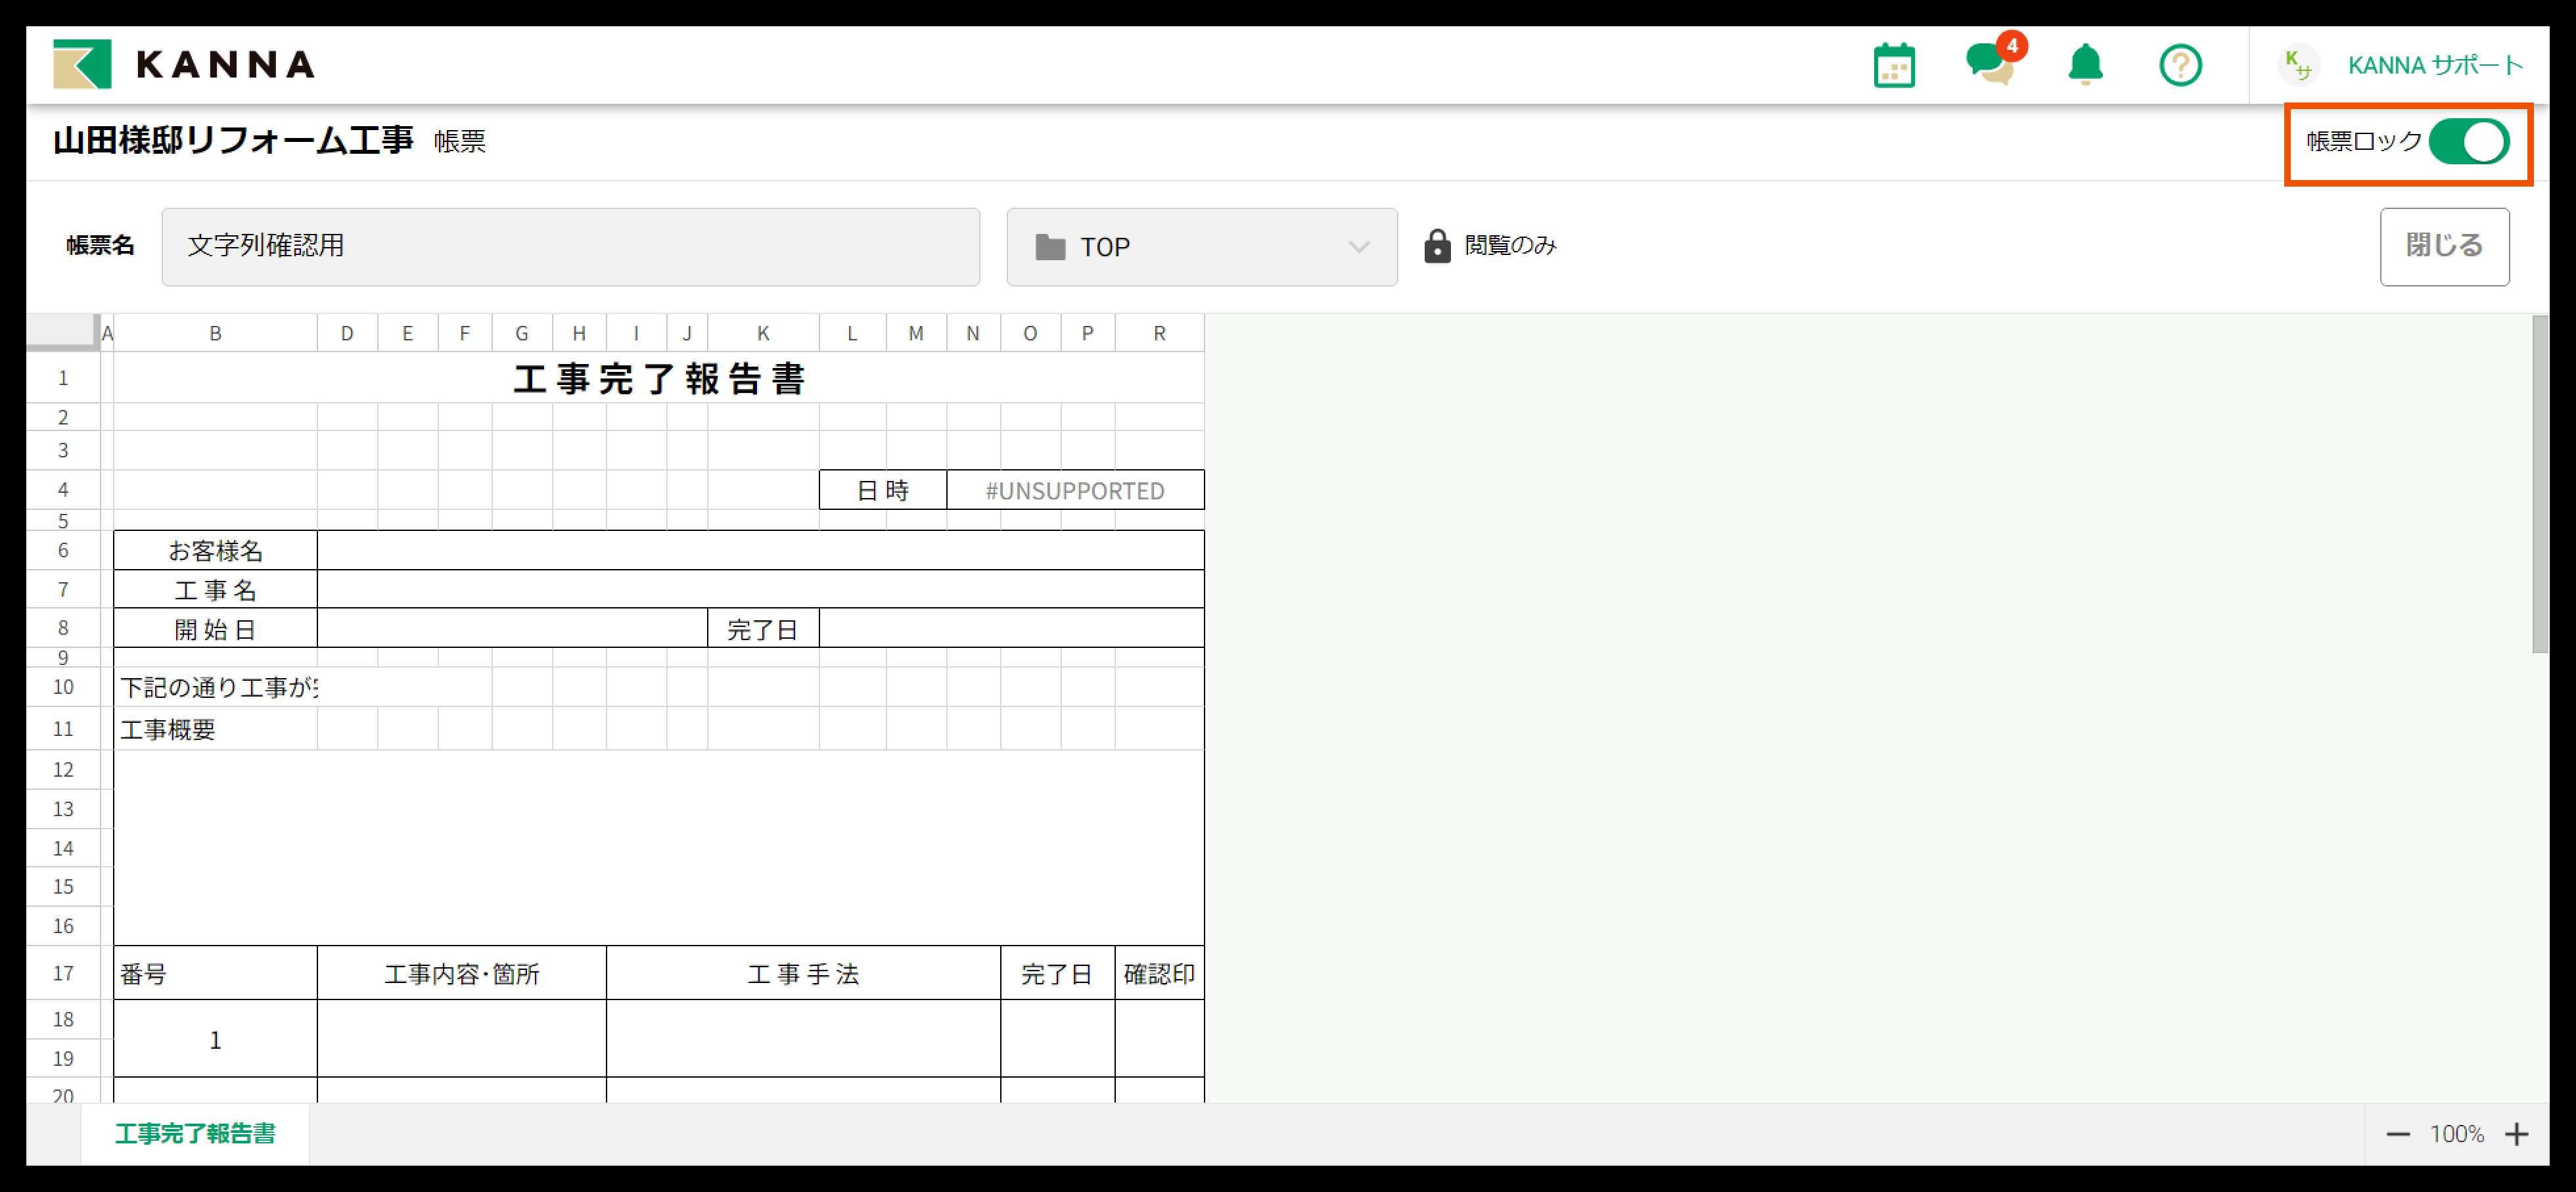Open the calendar icon in header

click(1893, 66)
